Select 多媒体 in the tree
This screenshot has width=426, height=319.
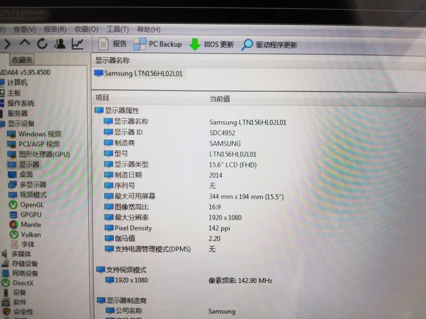[17, 254]
